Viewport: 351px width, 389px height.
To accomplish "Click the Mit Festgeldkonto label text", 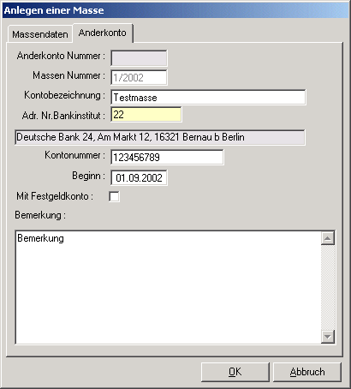I will (55, 196).
